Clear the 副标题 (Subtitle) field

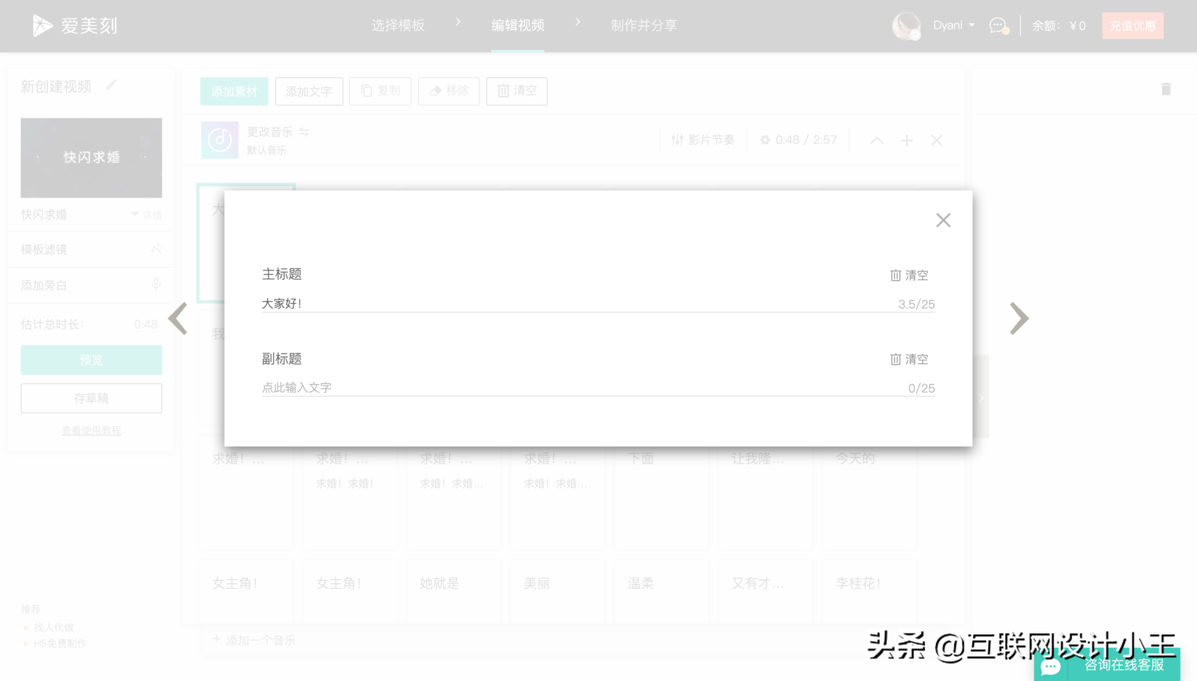[x=910, y=359]
